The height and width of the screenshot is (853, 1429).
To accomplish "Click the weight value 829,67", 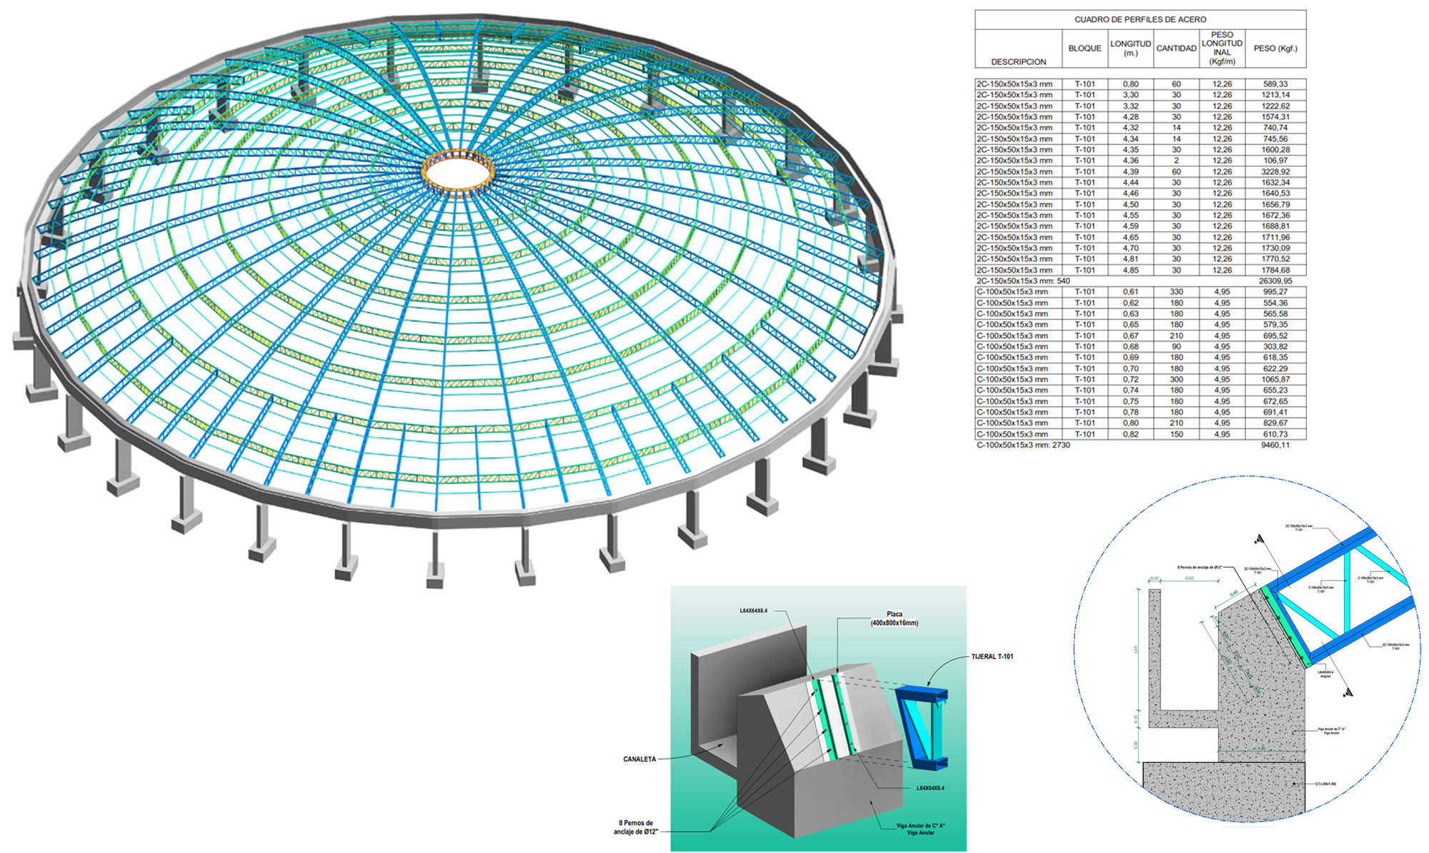I will click(1275, 423).
